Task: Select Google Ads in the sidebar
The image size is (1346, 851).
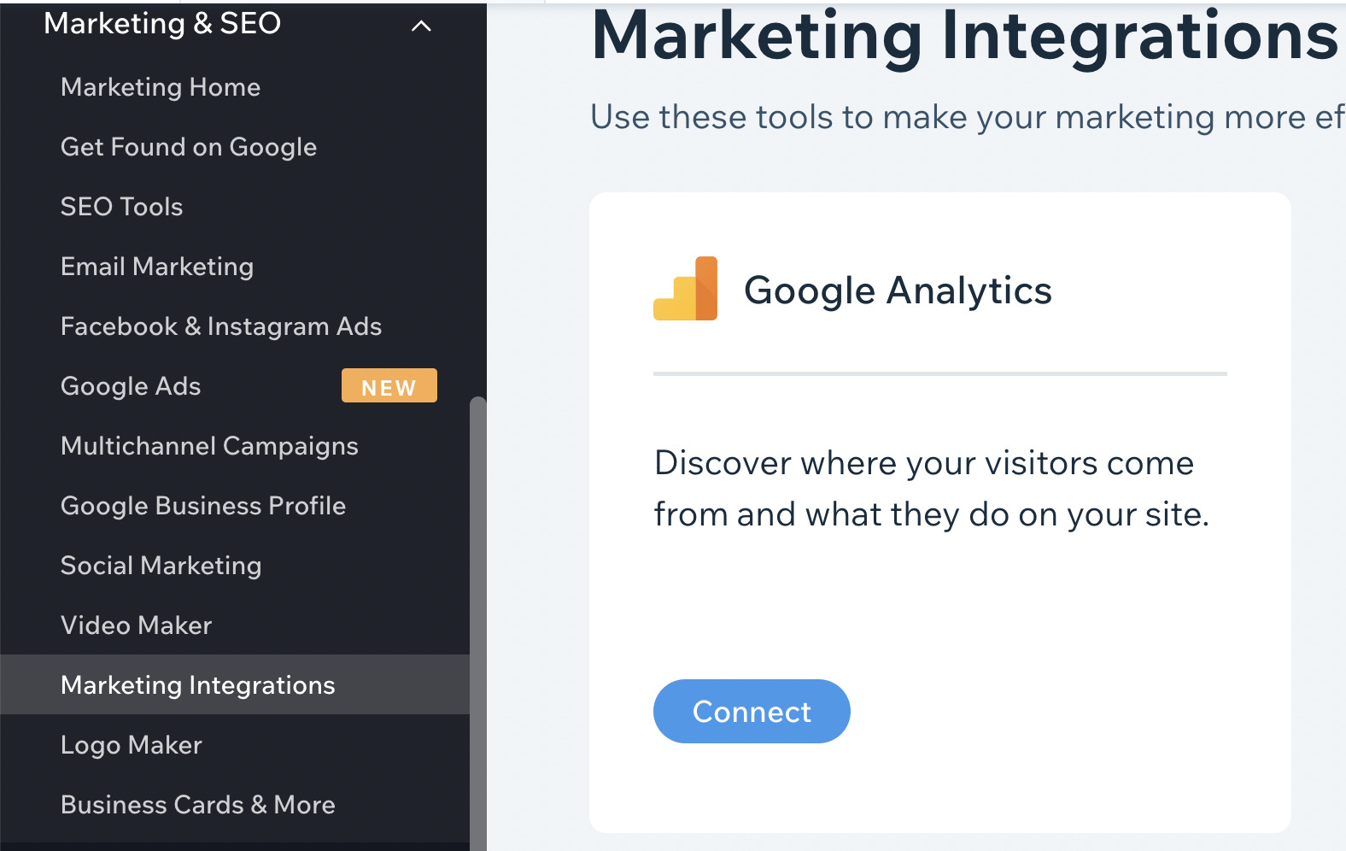Action: tap(130, 385)
